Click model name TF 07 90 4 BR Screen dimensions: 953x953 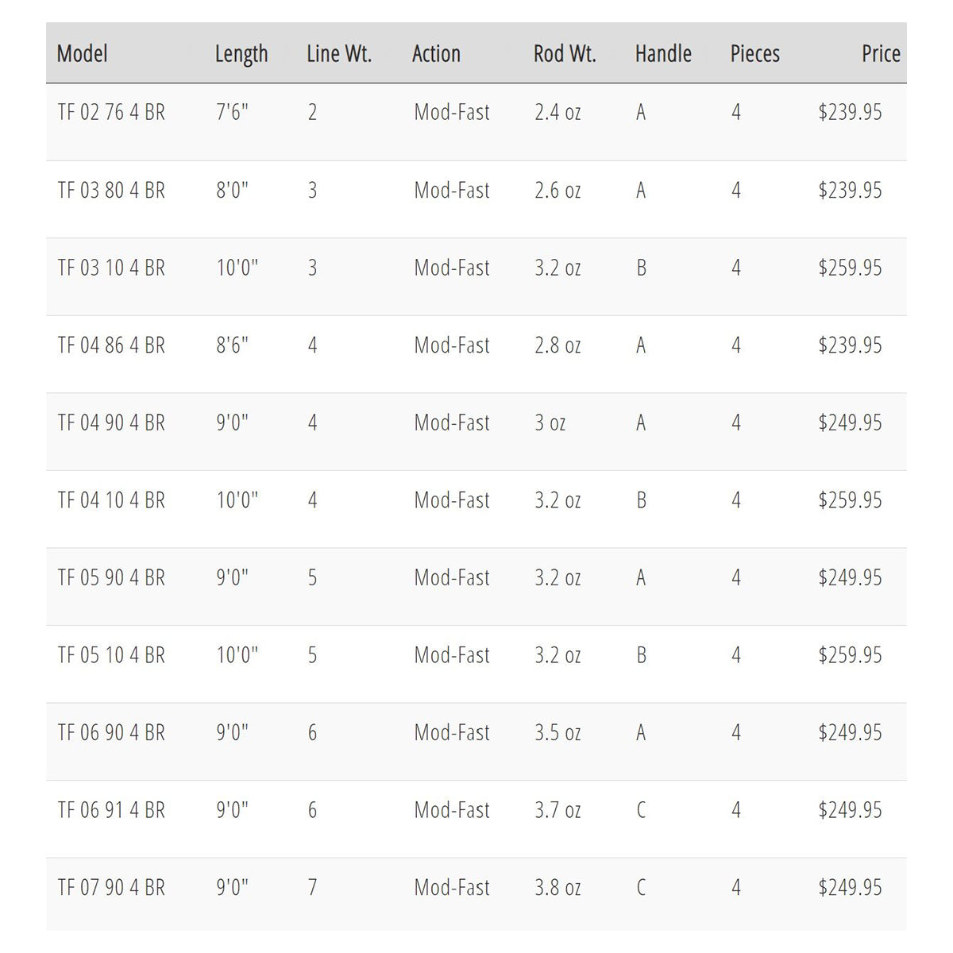point(111,887)
